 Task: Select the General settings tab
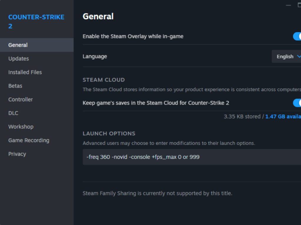click(x=18, y=45)
